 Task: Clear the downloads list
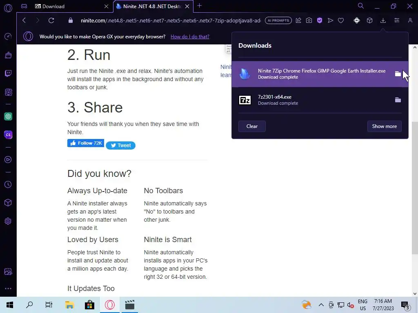point(252,126)
